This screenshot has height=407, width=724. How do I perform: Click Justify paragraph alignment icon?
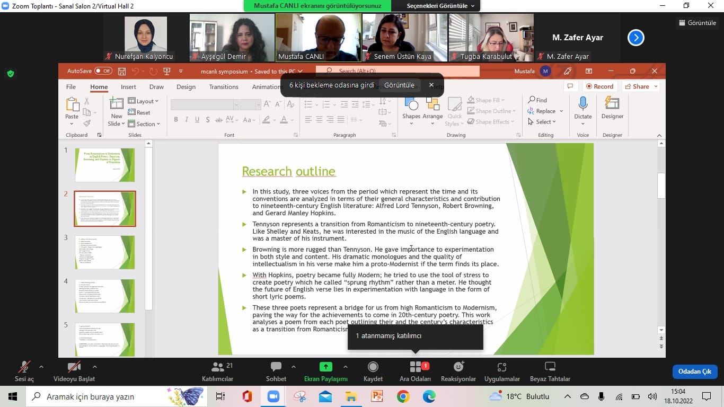click(x=341, y=120)
